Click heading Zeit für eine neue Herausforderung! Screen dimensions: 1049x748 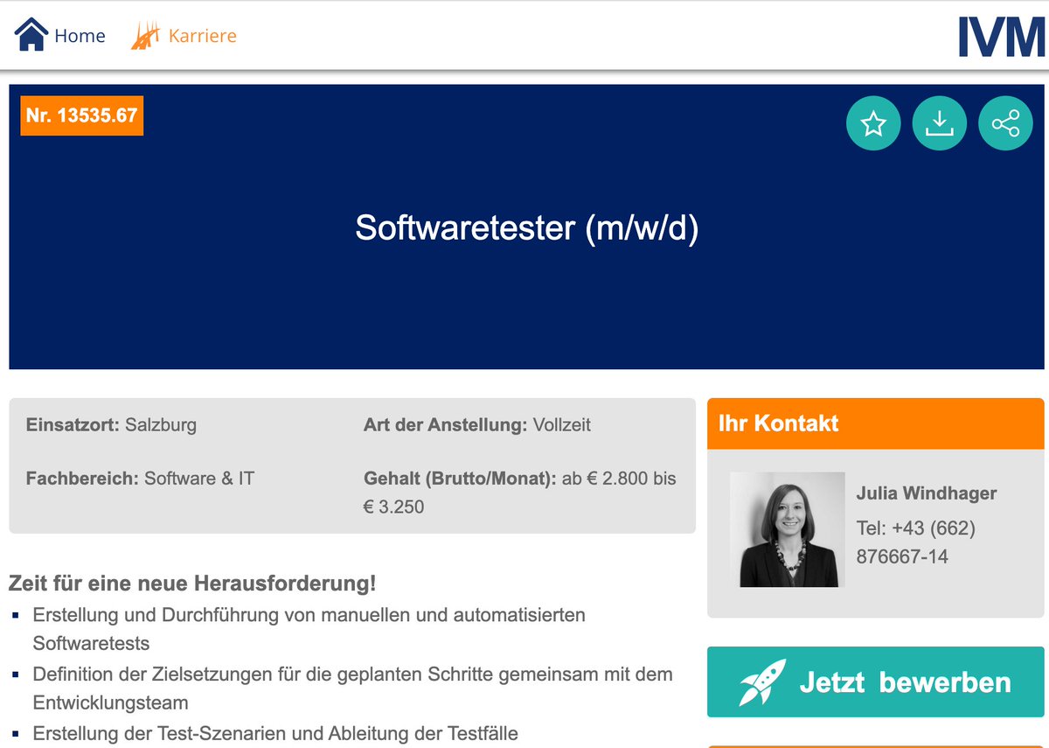pyautogui.click(x=192, y=583)
